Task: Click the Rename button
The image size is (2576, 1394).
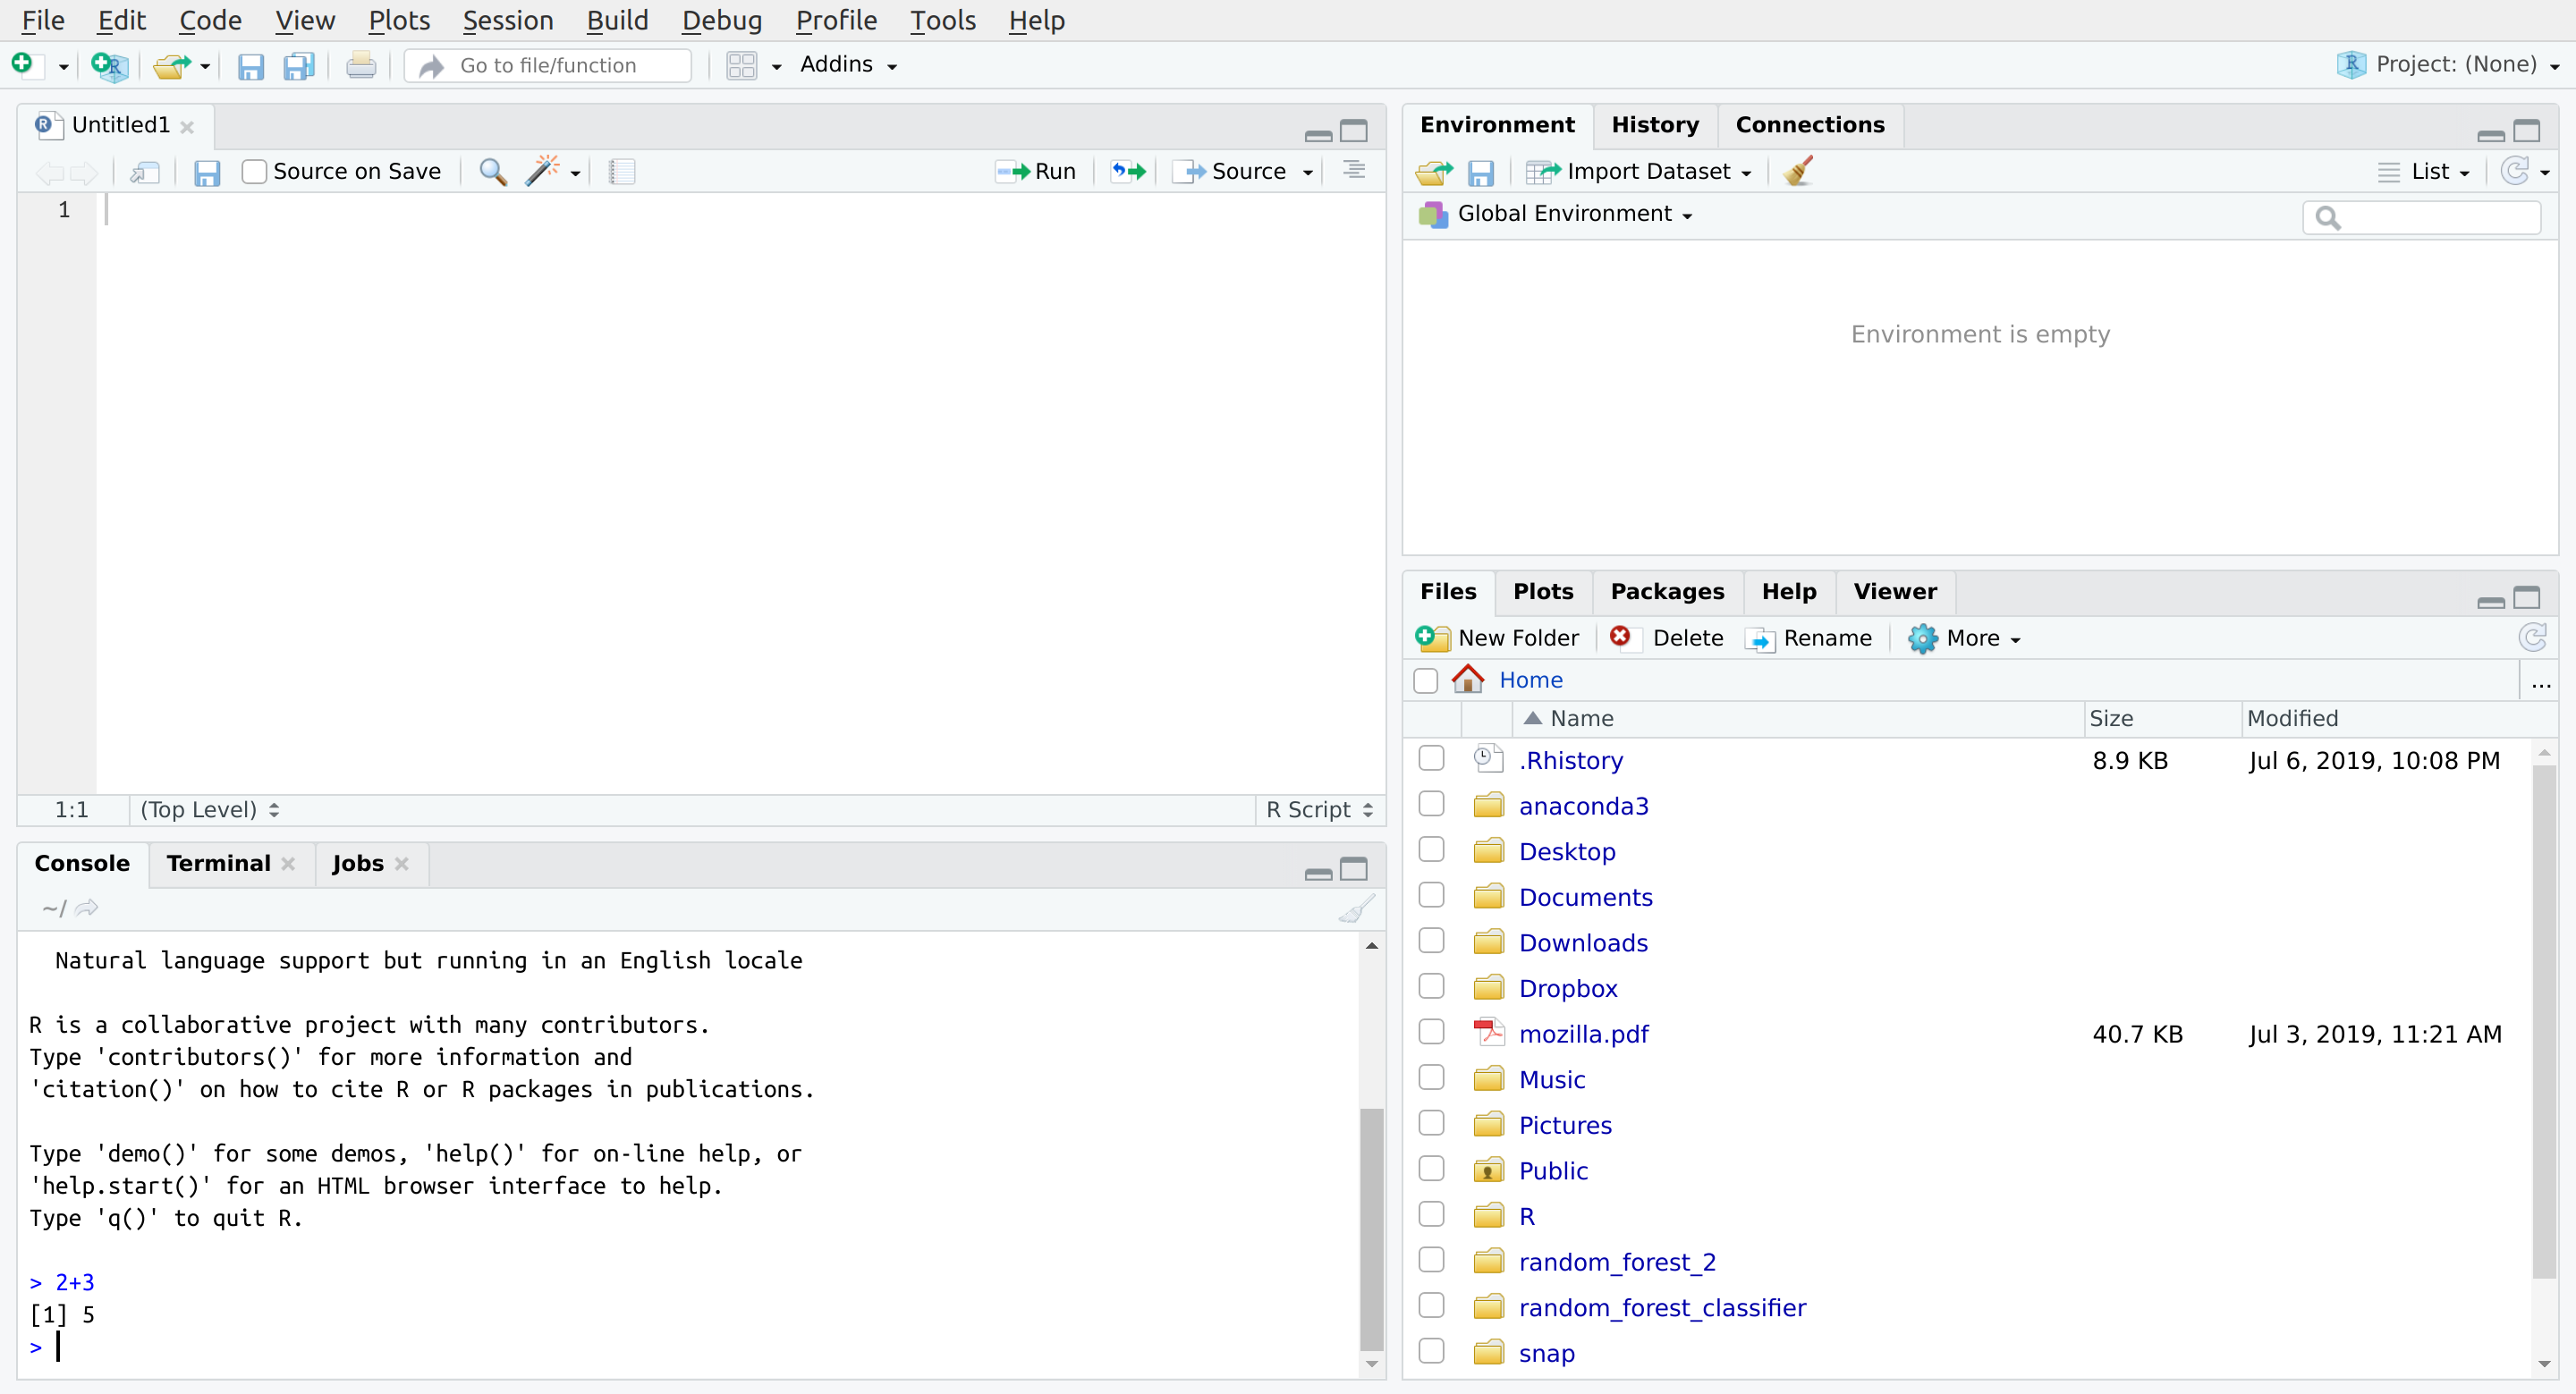Action: [1808, 638]
